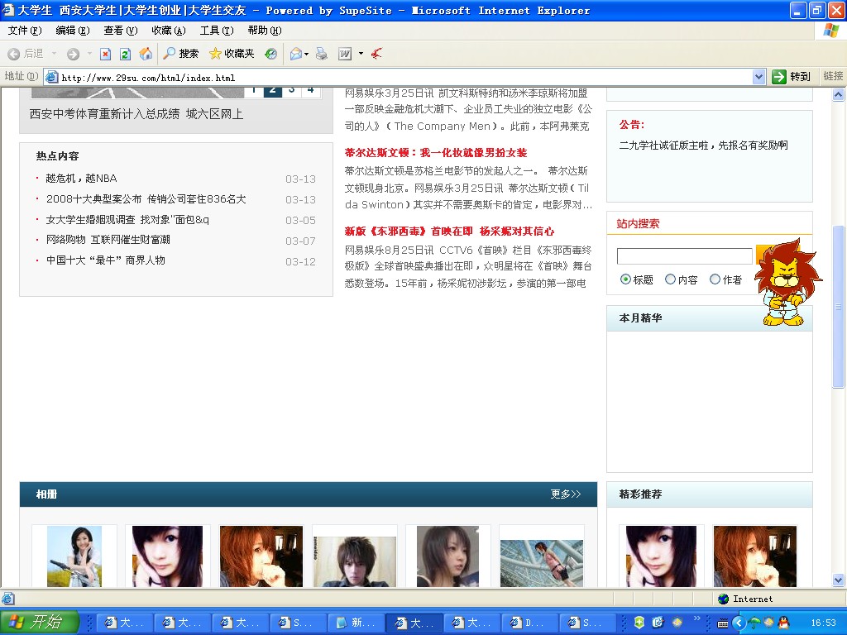Click the lion mascot image
This screenshot has width=847, height=635.
click(787, 283)
